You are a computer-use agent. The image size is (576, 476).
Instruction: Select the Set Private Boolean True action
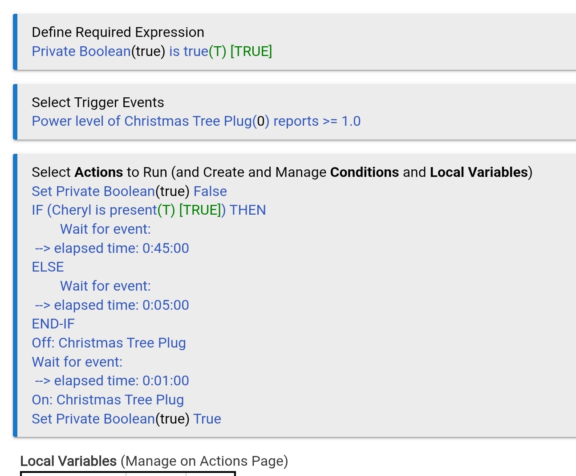point(126,419)
